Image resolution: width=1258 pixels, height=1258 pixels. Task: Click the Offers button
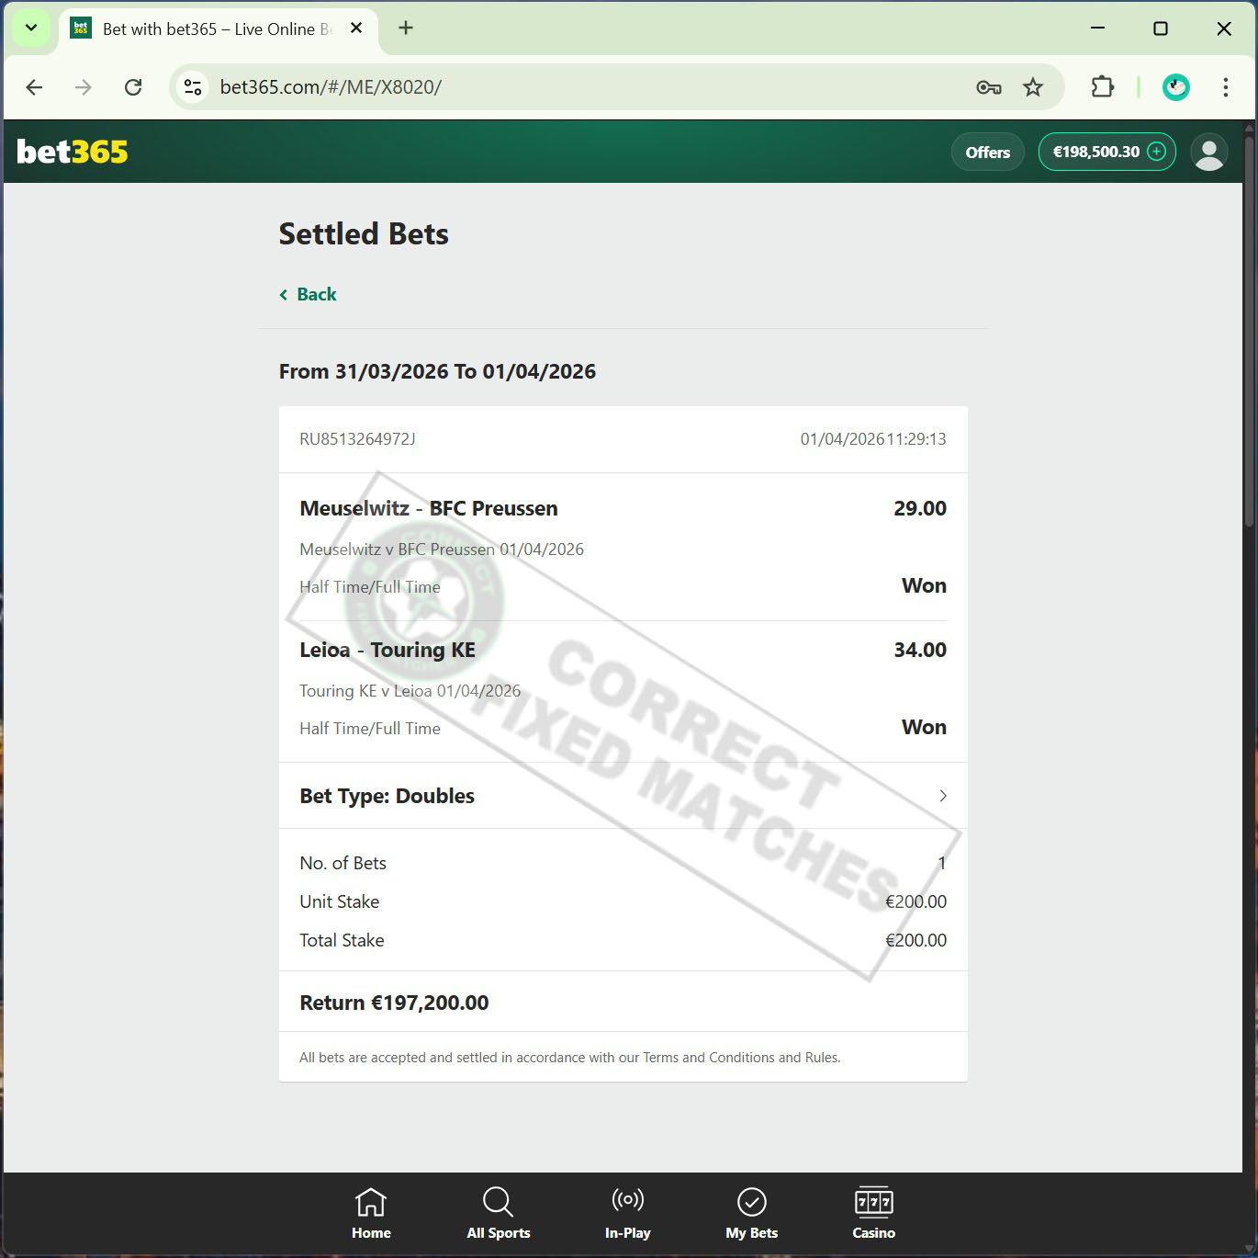[987, 153]
